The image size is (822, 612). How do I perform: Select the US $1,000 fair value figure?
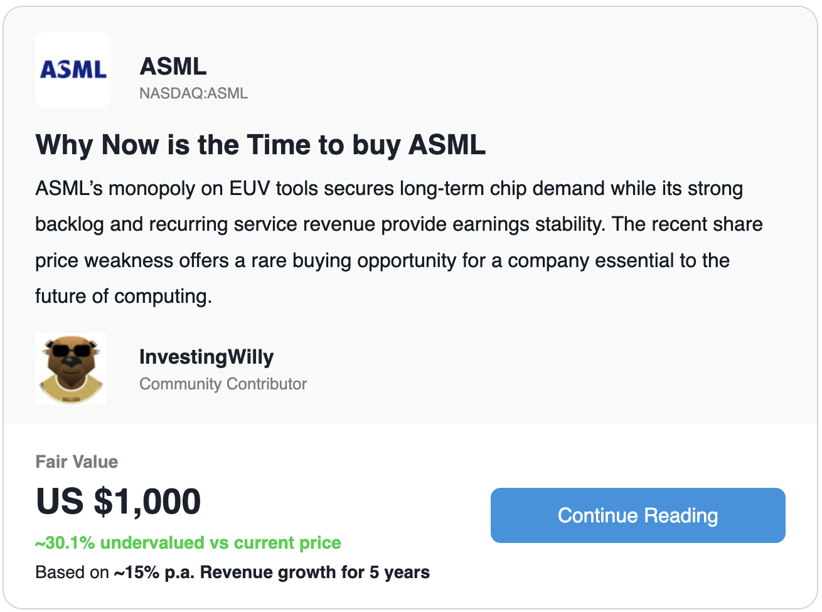pyautogui.click(x=118, y=502)
